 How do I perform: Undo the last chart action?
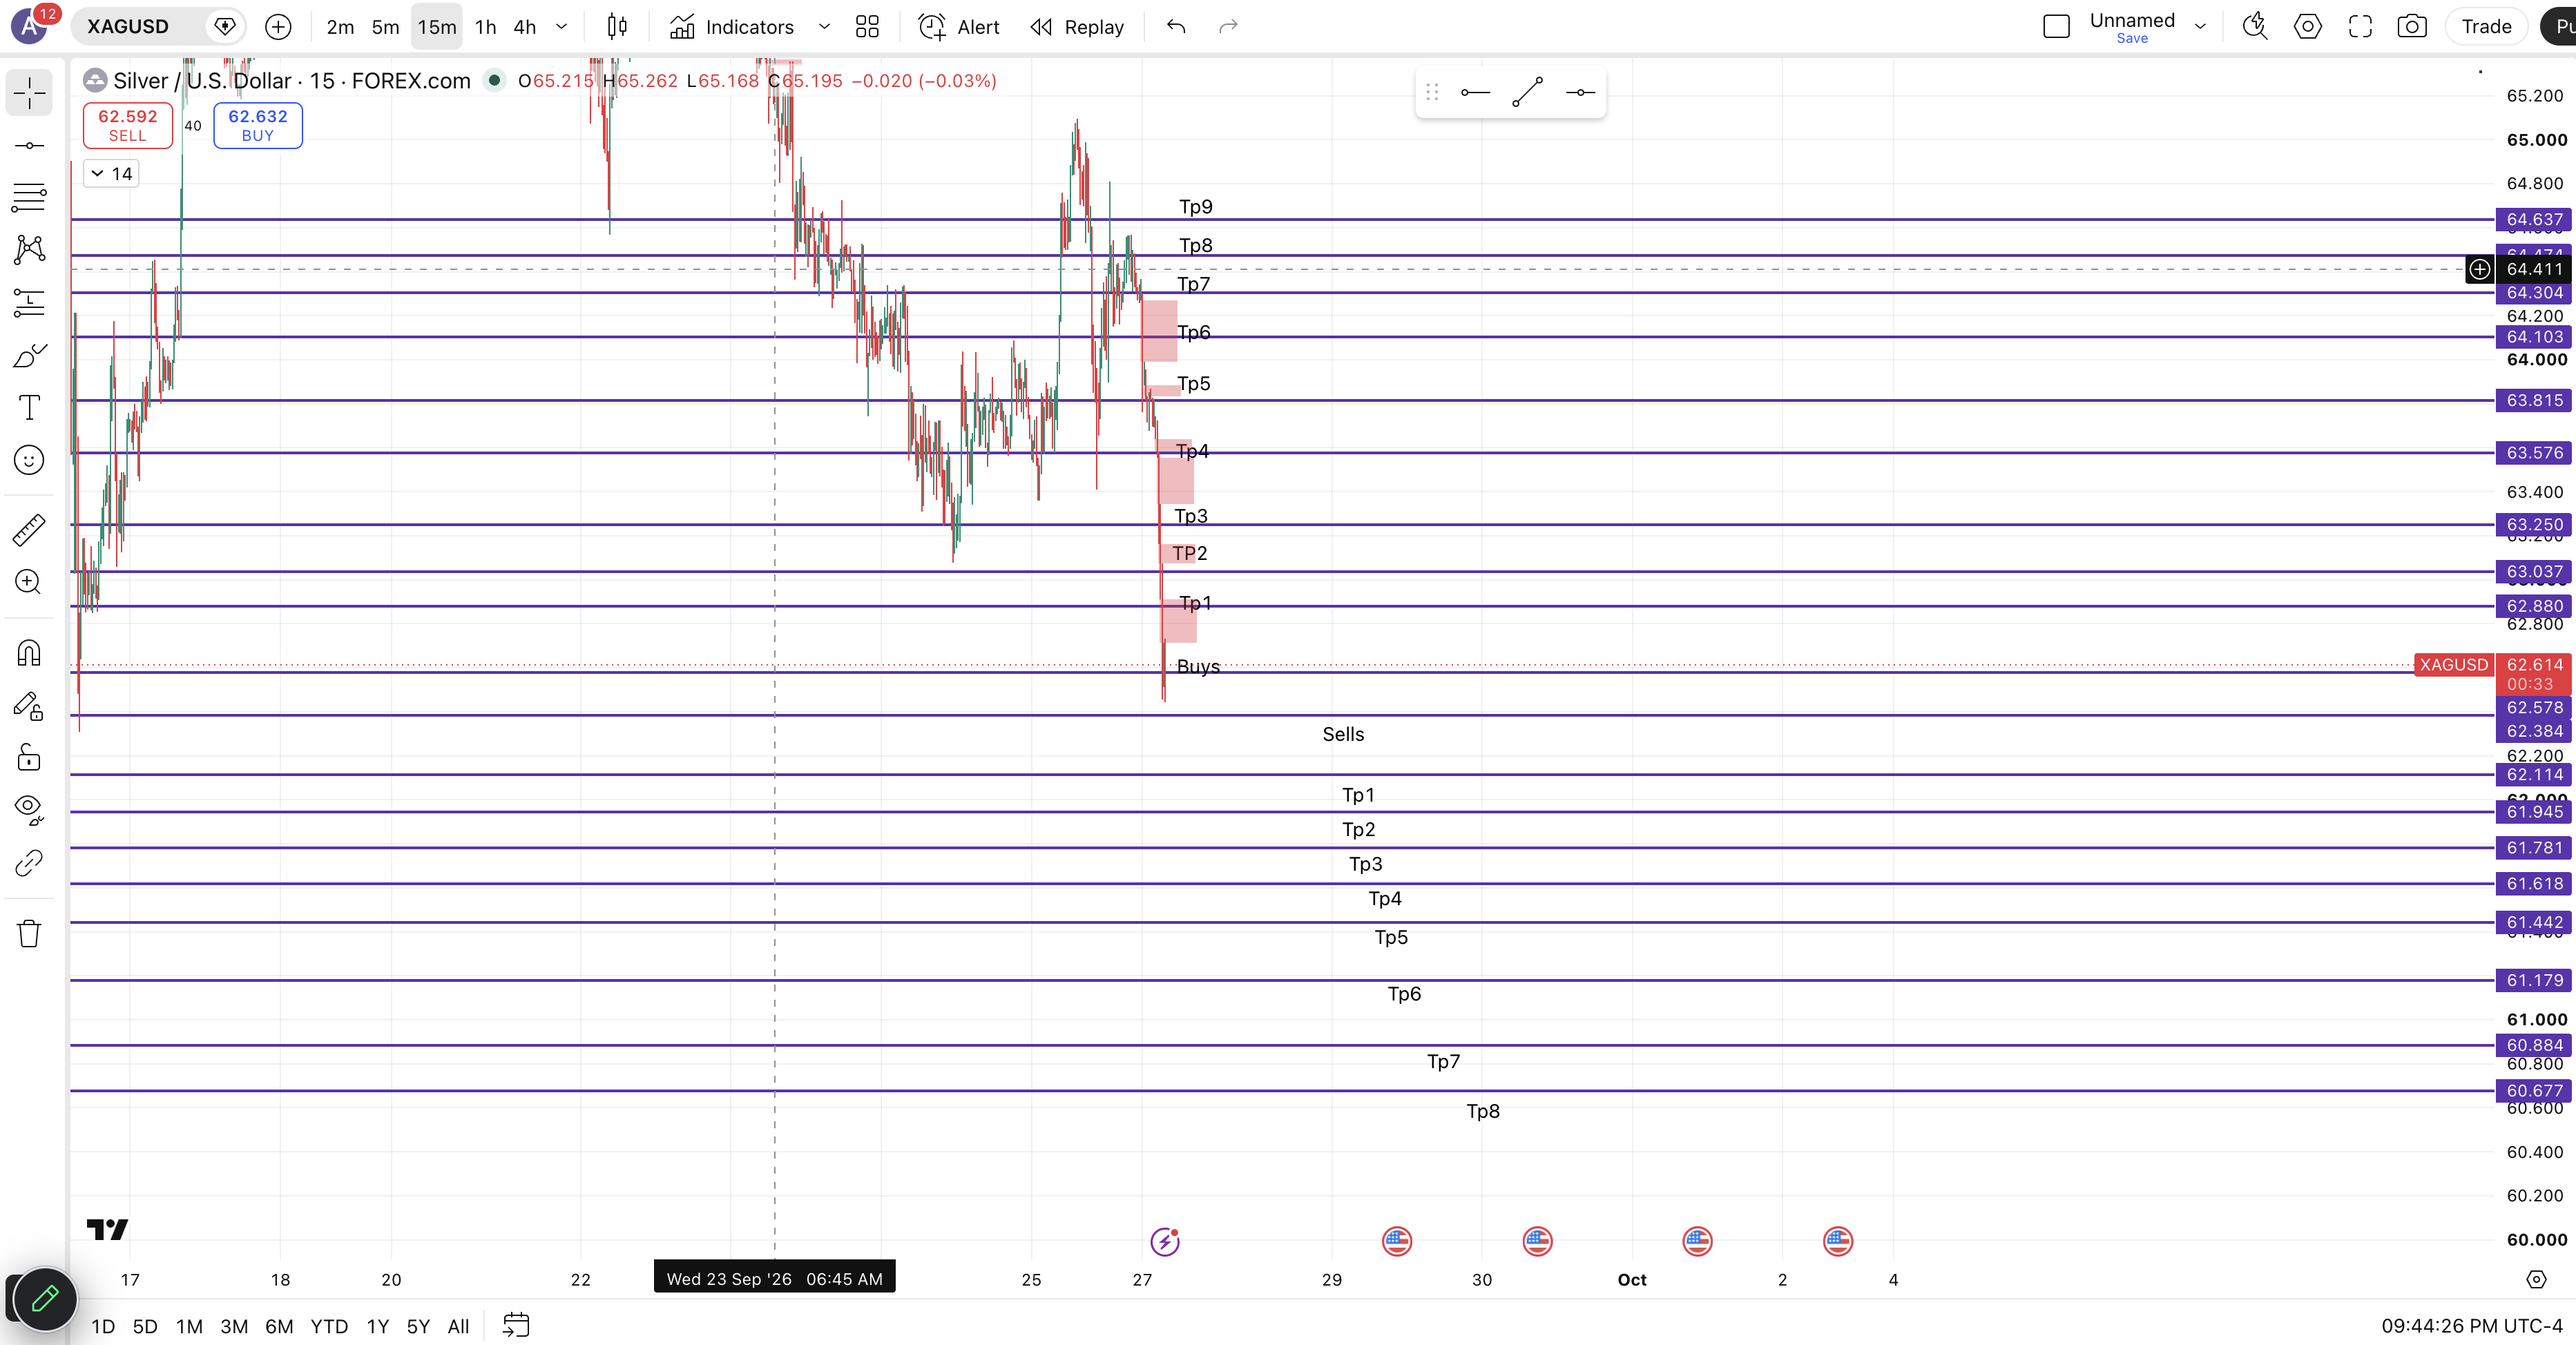(x=1176, y=27)
